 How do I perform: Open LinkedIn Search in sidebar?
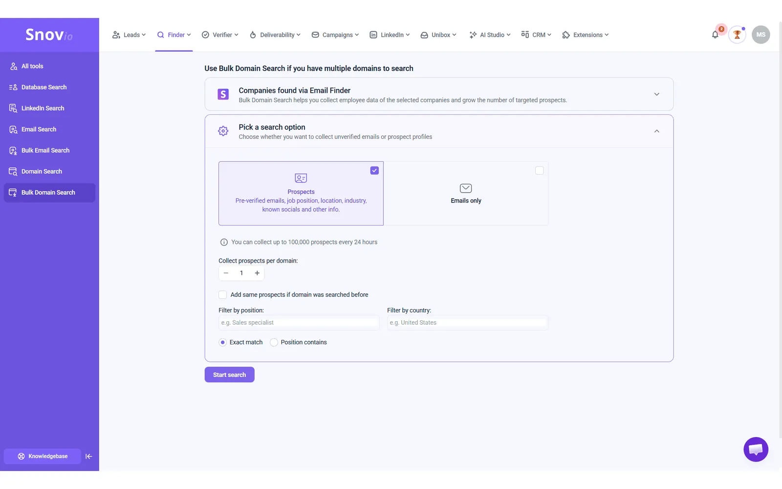point(49,109)
